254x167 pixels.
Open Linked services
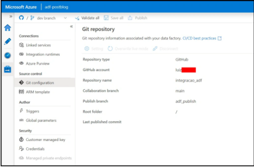(38, 45)
